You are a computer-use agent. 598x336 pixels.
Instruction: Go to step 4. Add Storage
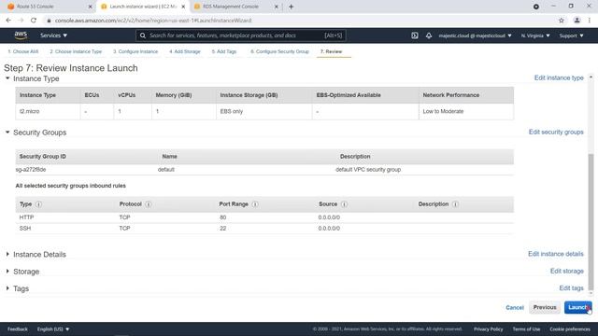point(185,51)
